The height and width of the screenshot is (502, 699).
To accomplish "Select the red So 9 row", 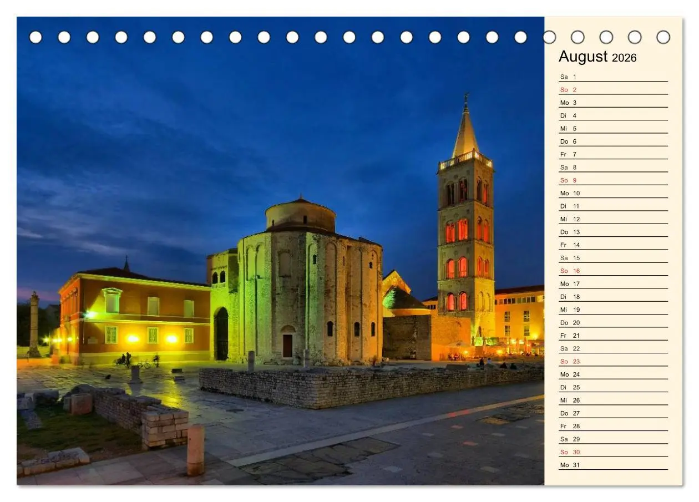I will tap(613, 180).
